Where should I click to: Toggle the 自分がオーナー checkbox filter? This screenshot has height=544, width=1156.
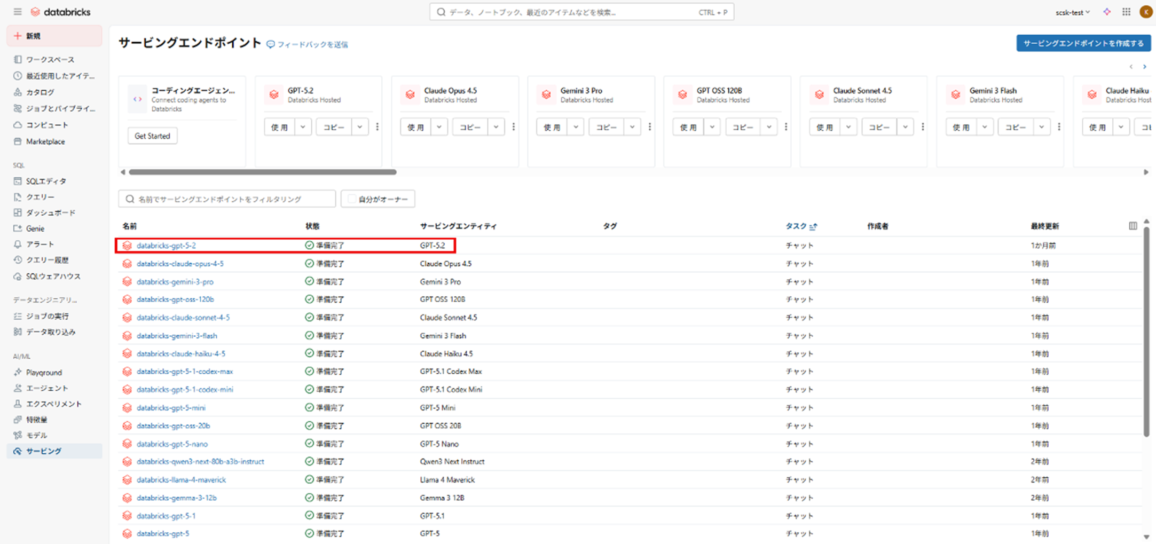point(352,199)
